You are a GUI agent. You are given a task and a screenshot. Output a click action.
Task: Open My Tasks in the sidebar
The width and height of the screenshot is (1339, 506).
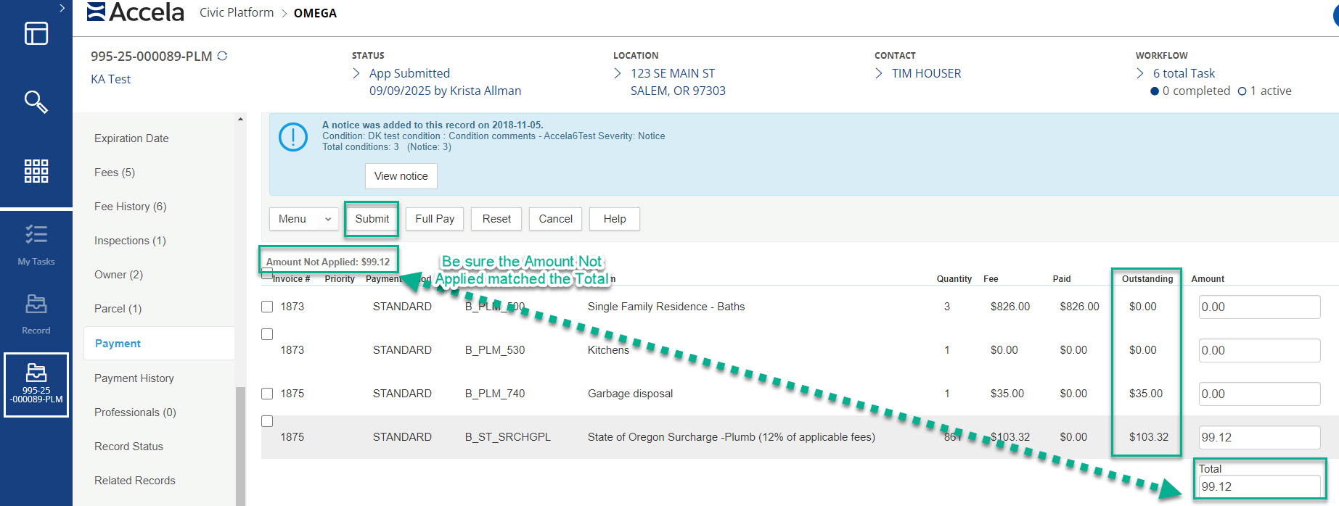coord(36,244)
